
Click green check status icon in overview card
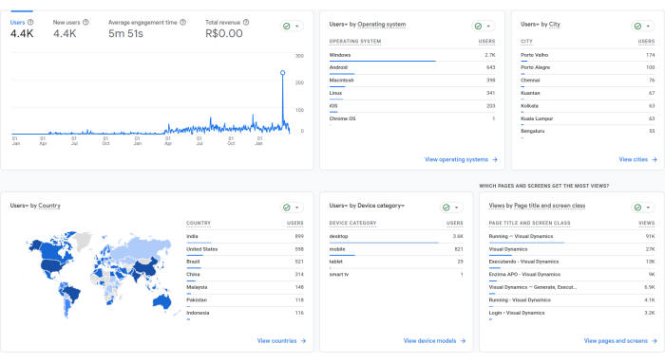(287, 27)
